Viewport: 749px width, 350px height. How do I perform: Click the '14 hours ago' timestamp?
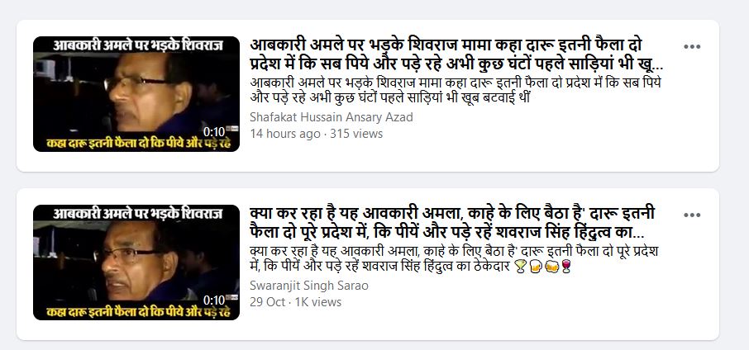284,134
